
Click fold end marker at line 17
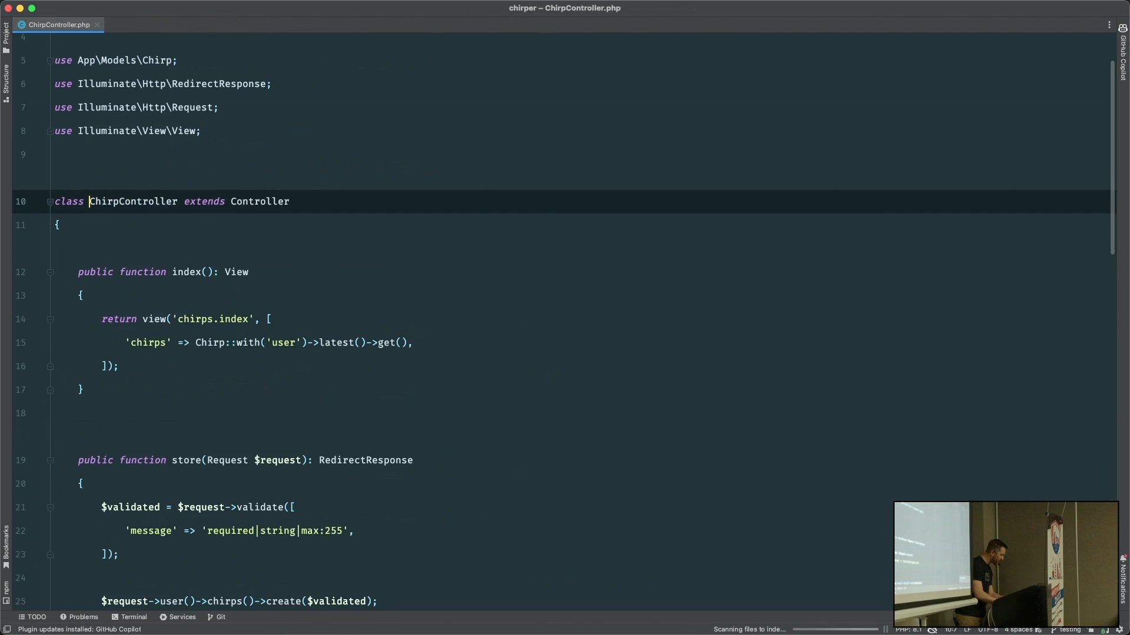pyautogui.click(x=50, y=390)
